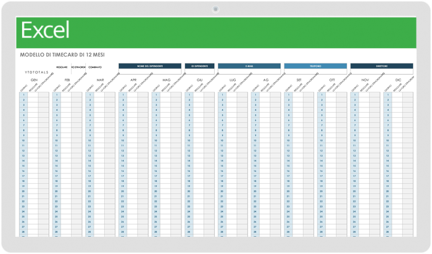Select the GEN month heading

coord(34,80)
